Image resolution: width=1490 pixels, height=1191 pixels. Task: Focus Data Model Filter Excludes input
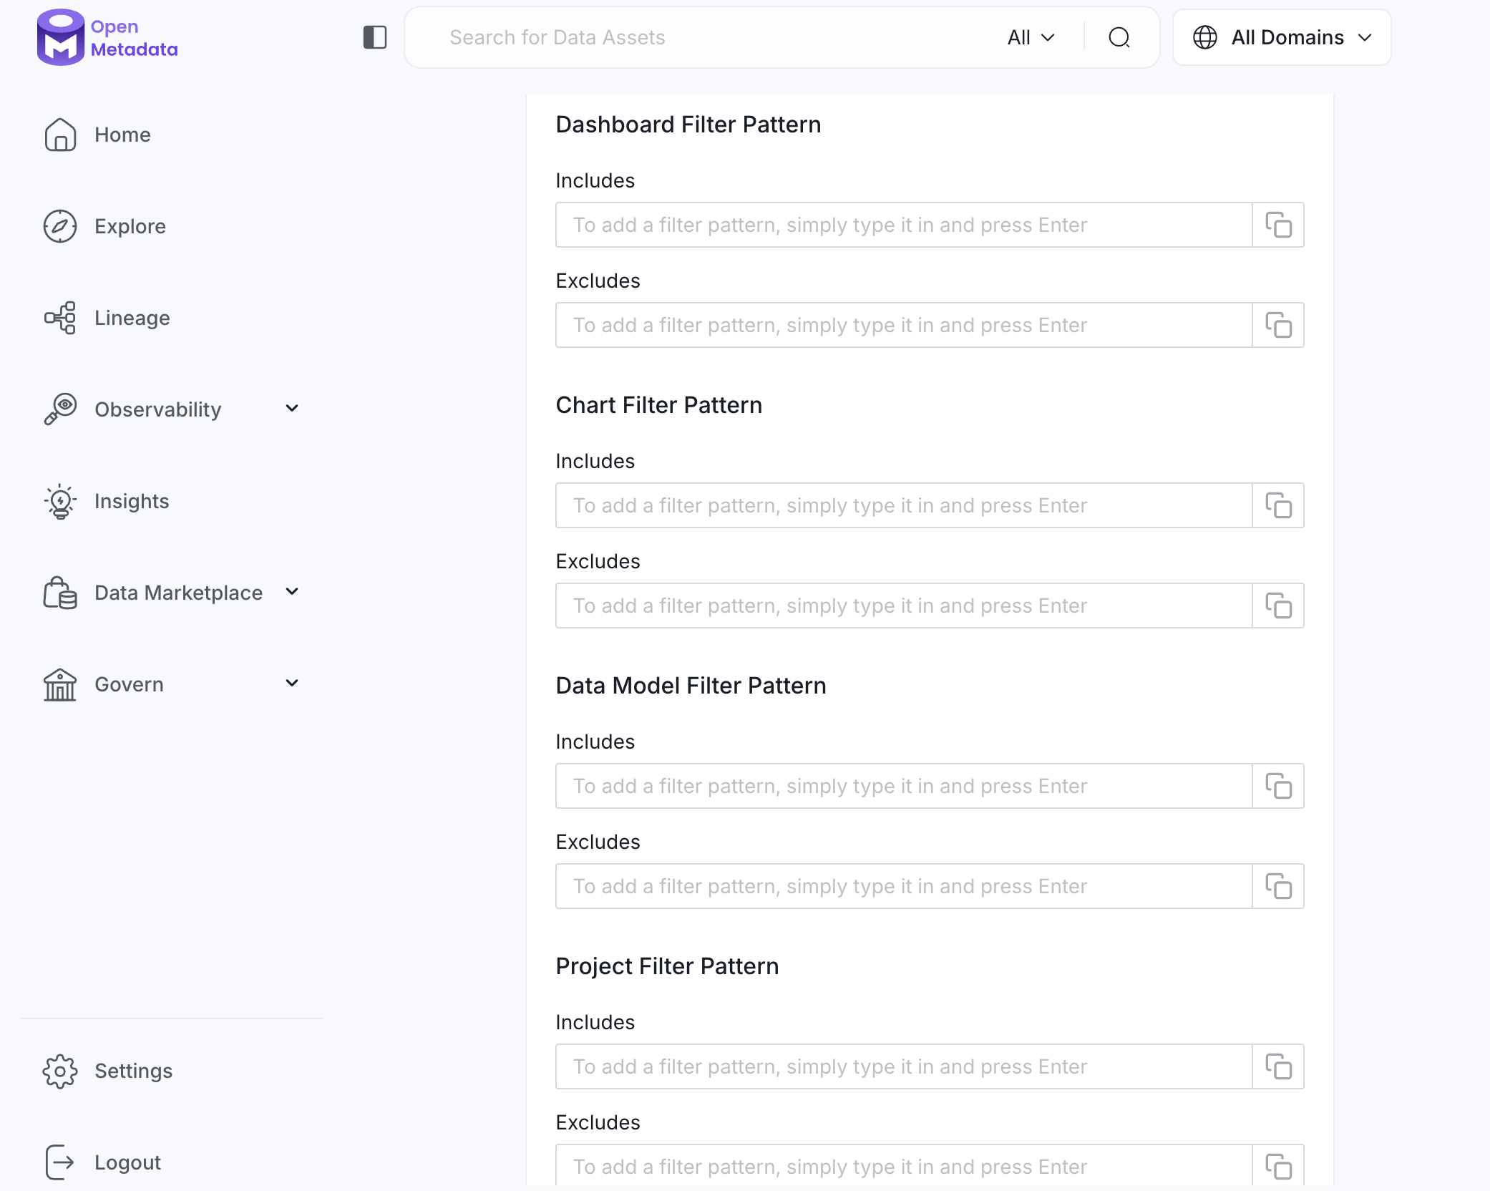(904, 886)
